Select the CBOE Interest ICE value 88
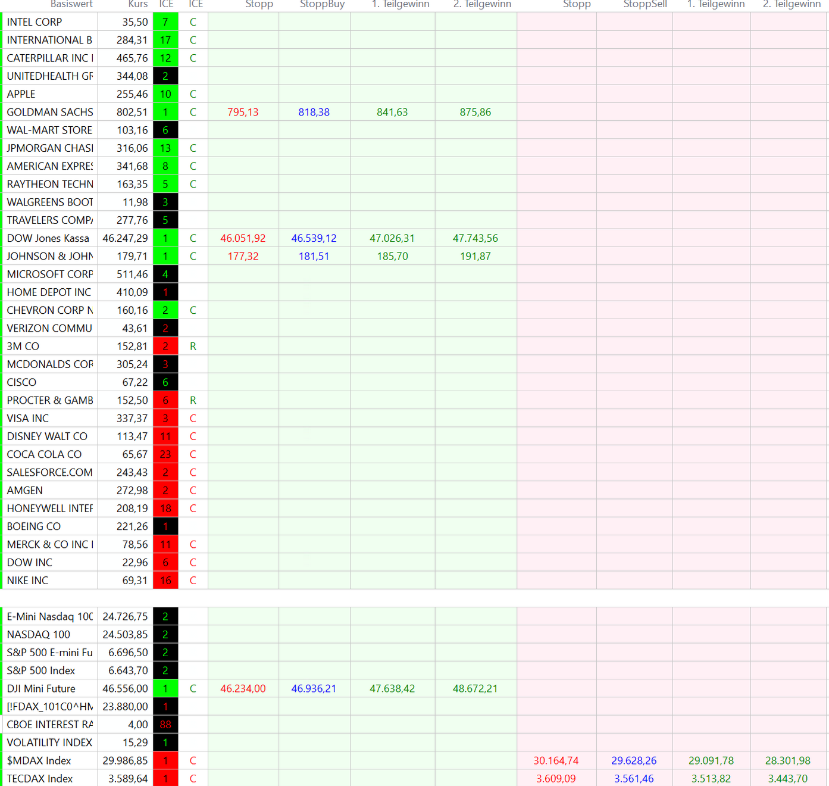The height and width of the screenshot is (786, 829). tap(165, 725)
